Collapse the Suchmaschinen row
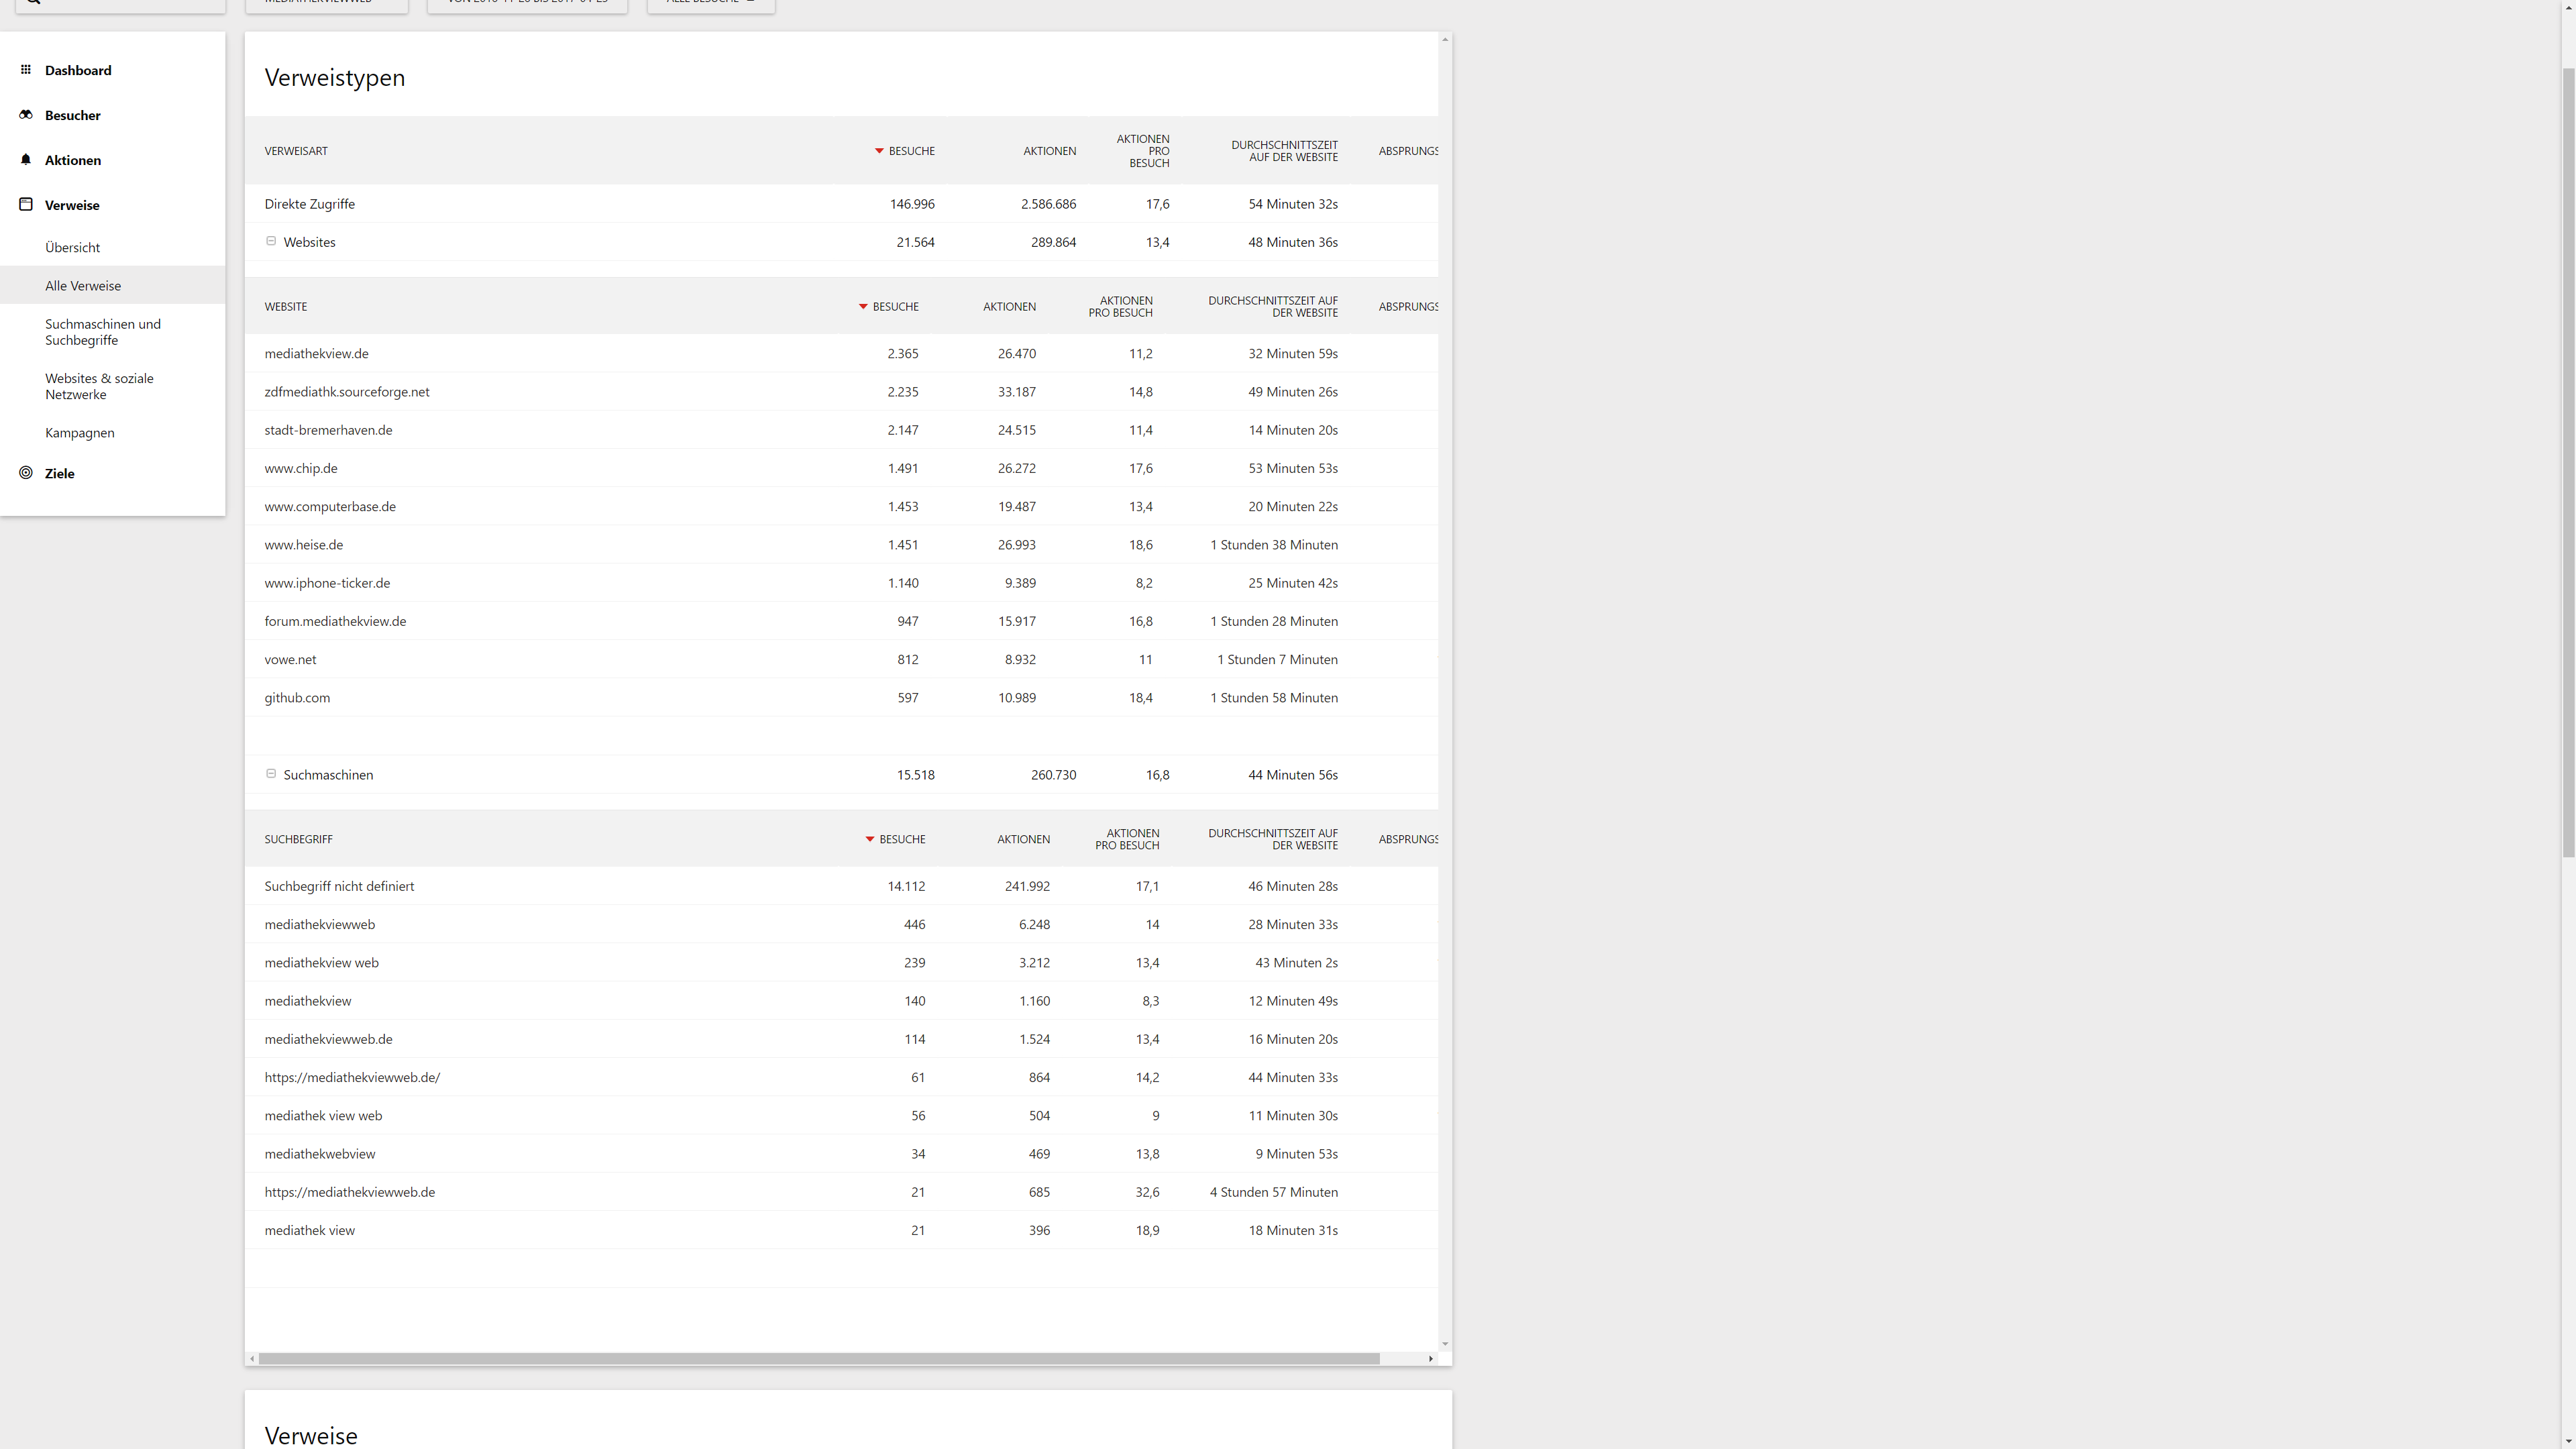This screenshot has width=2576, height=1449. 271,774
